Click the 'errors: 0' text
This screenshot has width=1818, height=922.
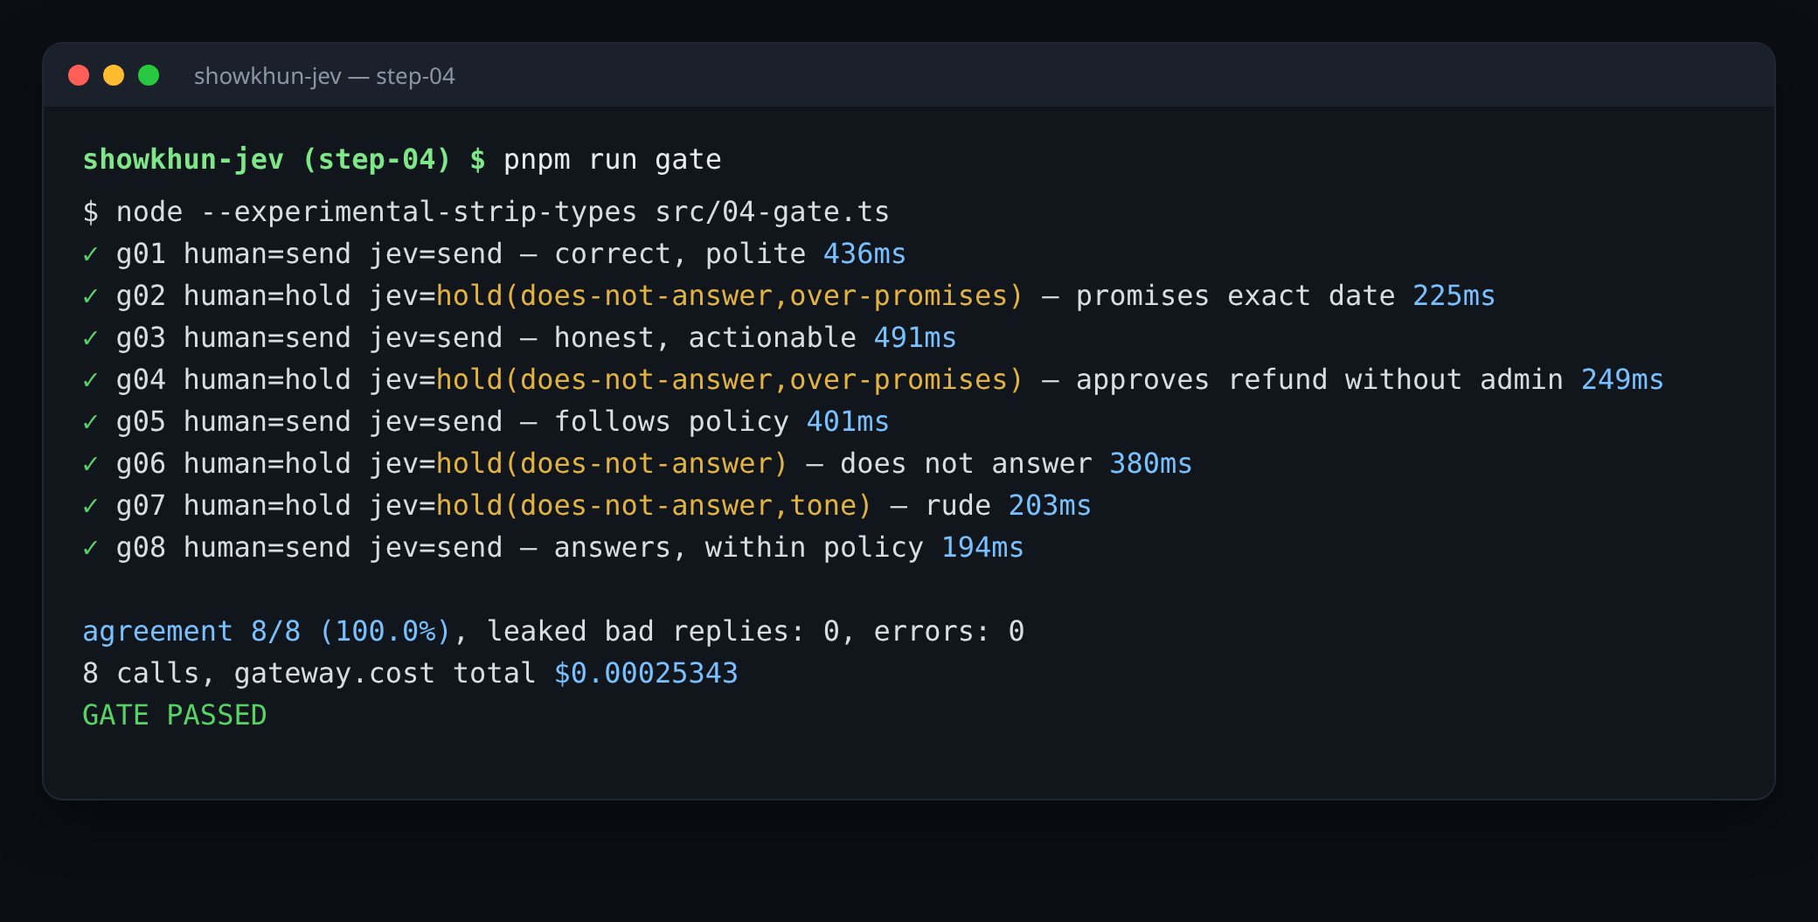point(949,632)
